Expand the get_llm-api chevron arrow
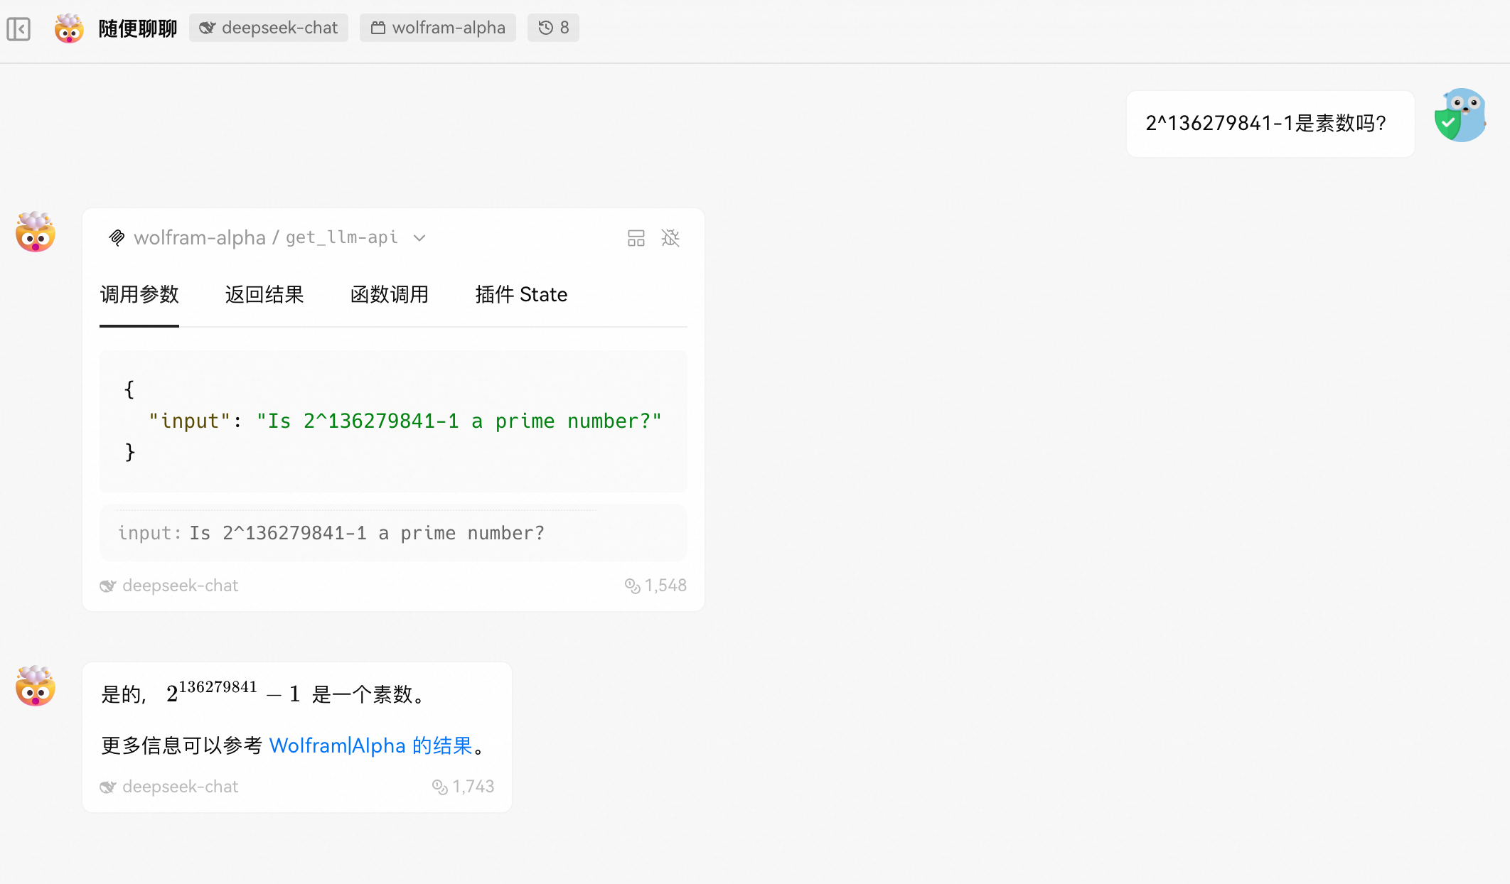Image resolution: width=1510 pixels, height=884 pixels. [x=419, y=238]
